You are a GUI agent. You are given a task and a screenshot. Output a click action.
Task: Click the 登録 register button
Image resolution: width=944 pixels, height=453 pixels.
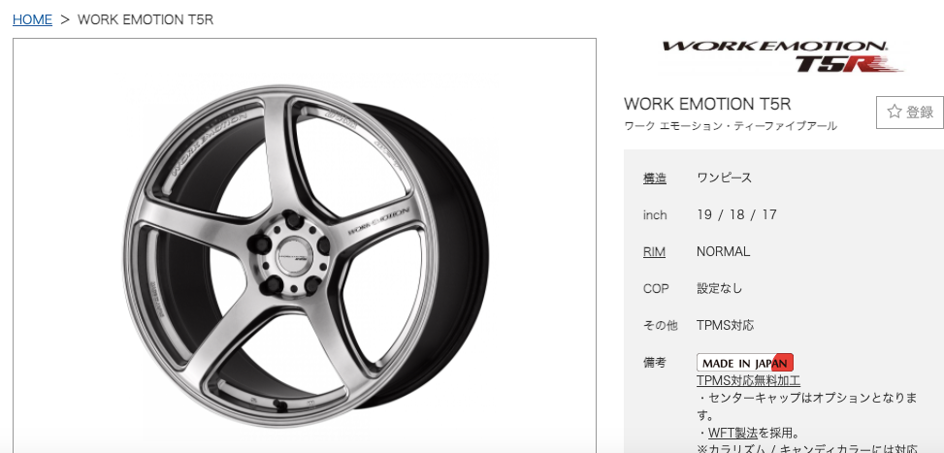click(910, 112)
